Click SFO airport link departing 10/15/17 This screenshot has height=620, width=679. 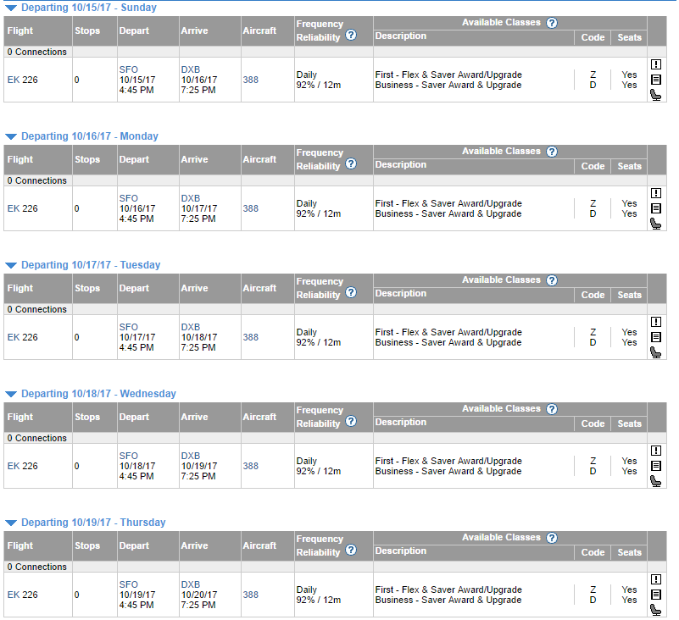pos(129,69)
